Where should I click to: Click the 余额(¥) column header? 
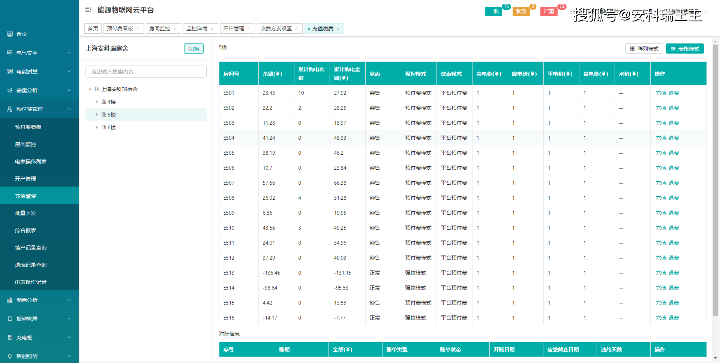(x=276, y=74)
